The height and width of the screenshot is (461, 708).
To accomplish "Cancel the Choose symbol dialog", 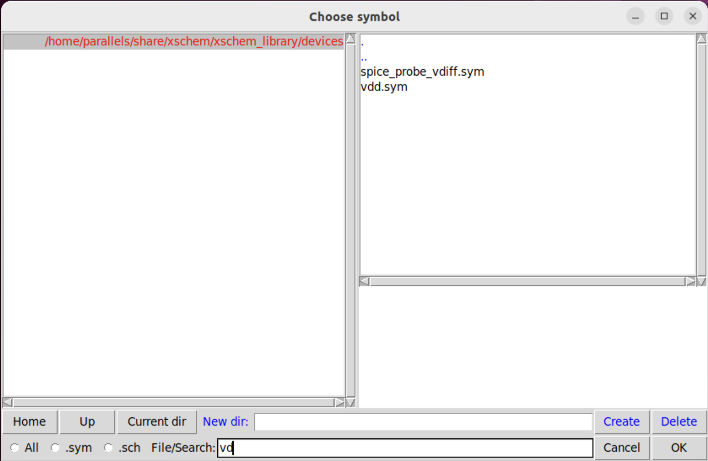I will [x=621, y=448].
